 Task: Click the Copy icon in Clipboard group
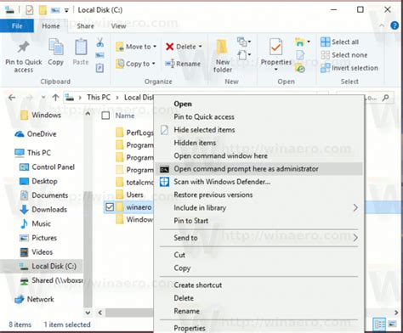pos(55,47)
